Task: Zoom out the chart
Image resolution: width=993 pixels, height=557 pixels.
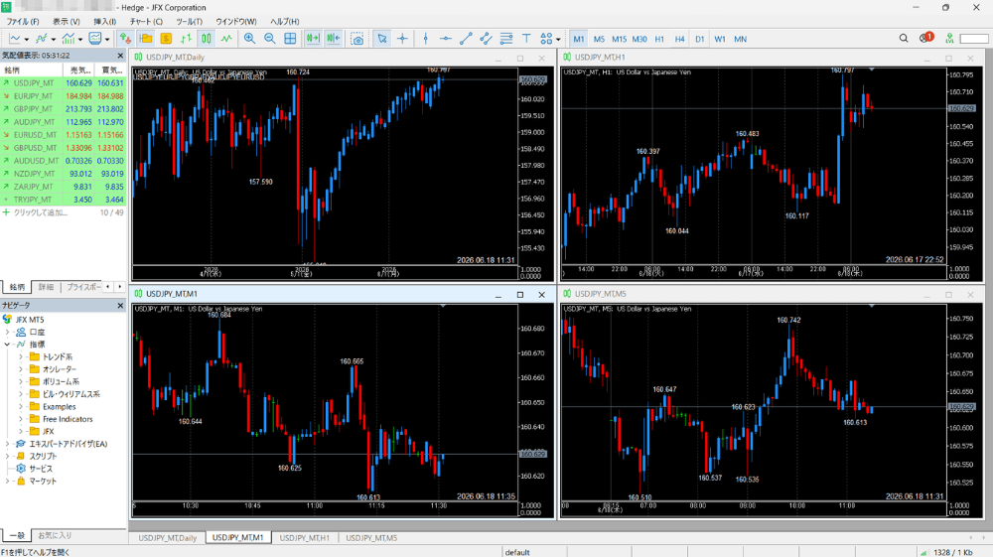Action: (270, 39)
